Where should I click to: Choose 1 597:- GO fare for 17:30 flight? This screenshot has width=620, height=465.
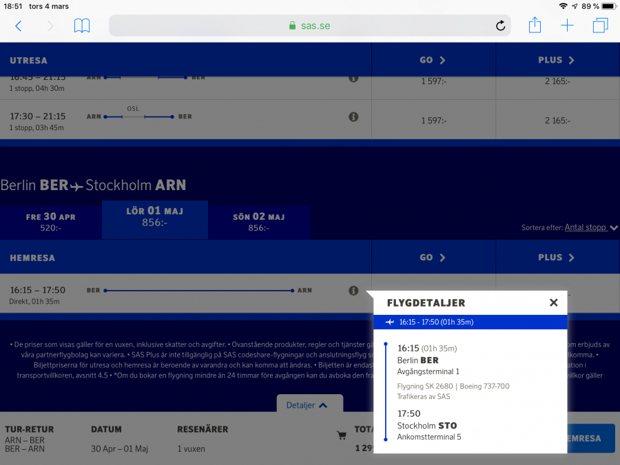(x=433, y=121)
